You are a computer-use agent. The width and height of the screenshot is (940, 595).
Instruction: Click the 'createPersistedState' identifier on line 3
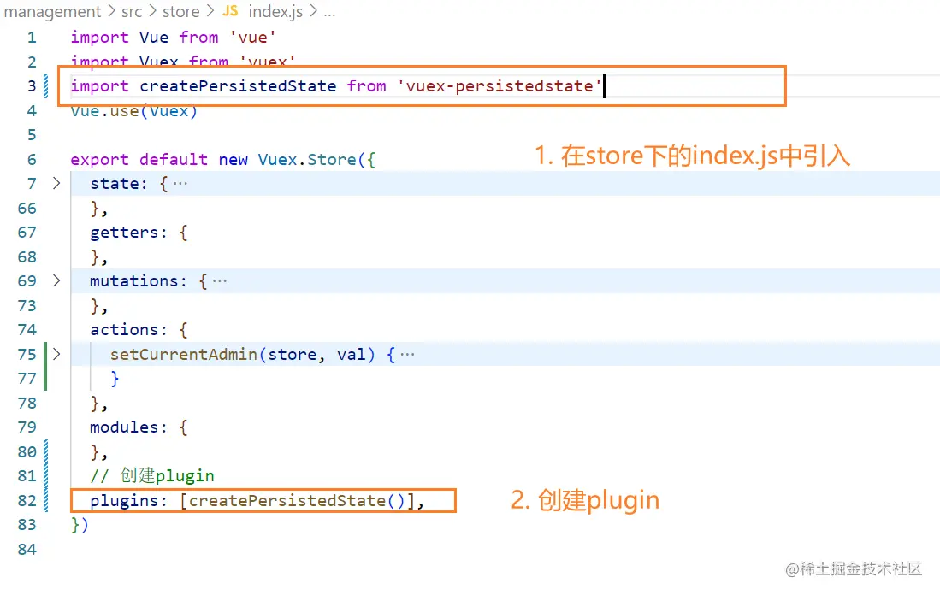click(238, 86)
